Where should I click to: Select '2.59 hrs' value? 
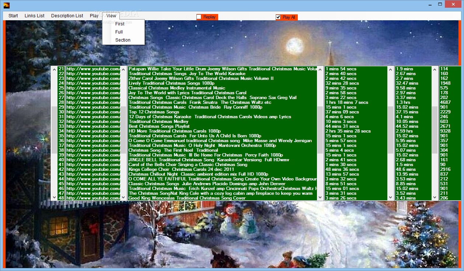pos(404,131)
